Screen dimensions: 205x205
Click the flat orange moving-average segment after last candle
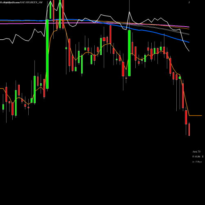tap(196, 116)
